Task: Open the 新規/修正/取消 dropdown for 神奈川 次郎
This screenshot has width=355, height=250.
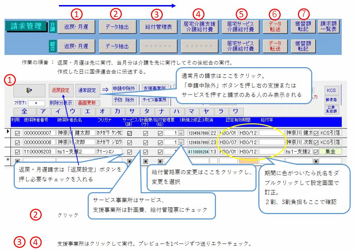Action: point(181,142)
